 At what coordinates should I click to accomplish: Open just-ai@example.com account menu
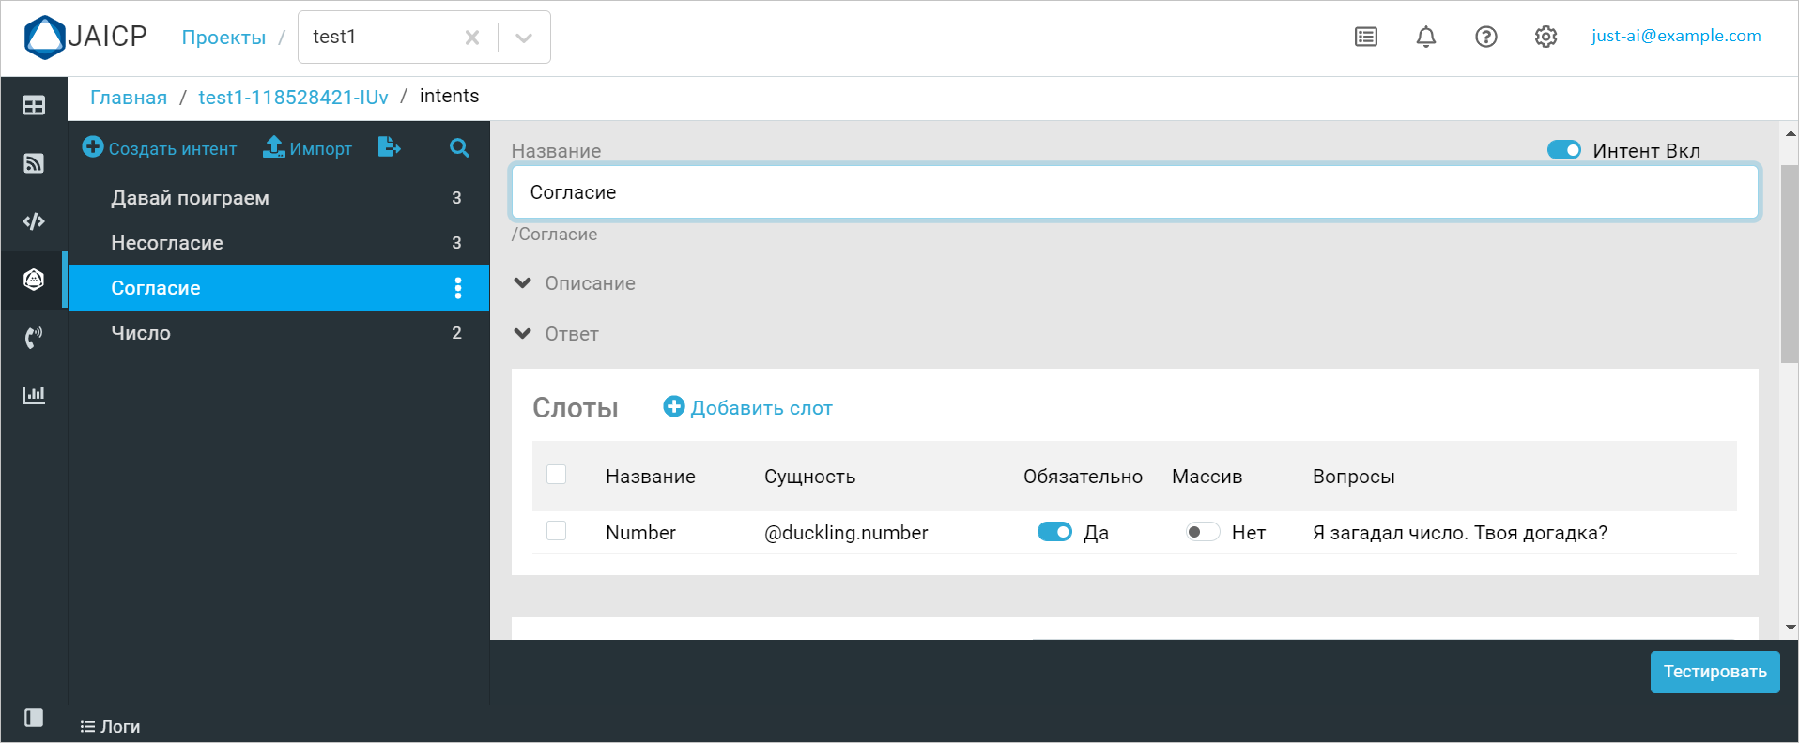[1676, 36]
